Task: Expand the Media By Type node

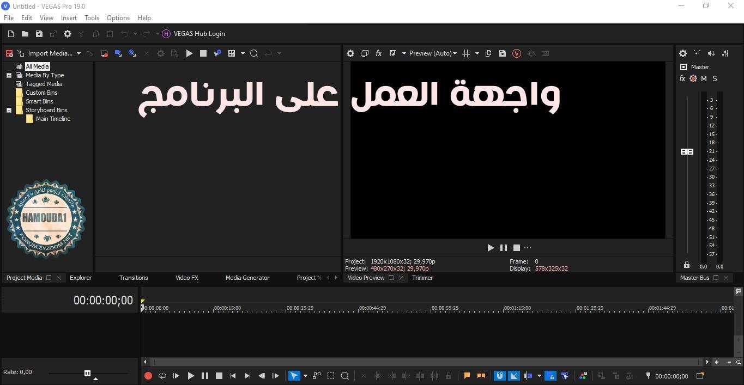Action: click(x=9, y=75)
